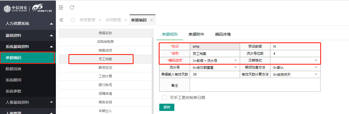The image size is (349, 114).
Task: Open 单据编码 in the sidebar
Action: [x=28, y=58]
